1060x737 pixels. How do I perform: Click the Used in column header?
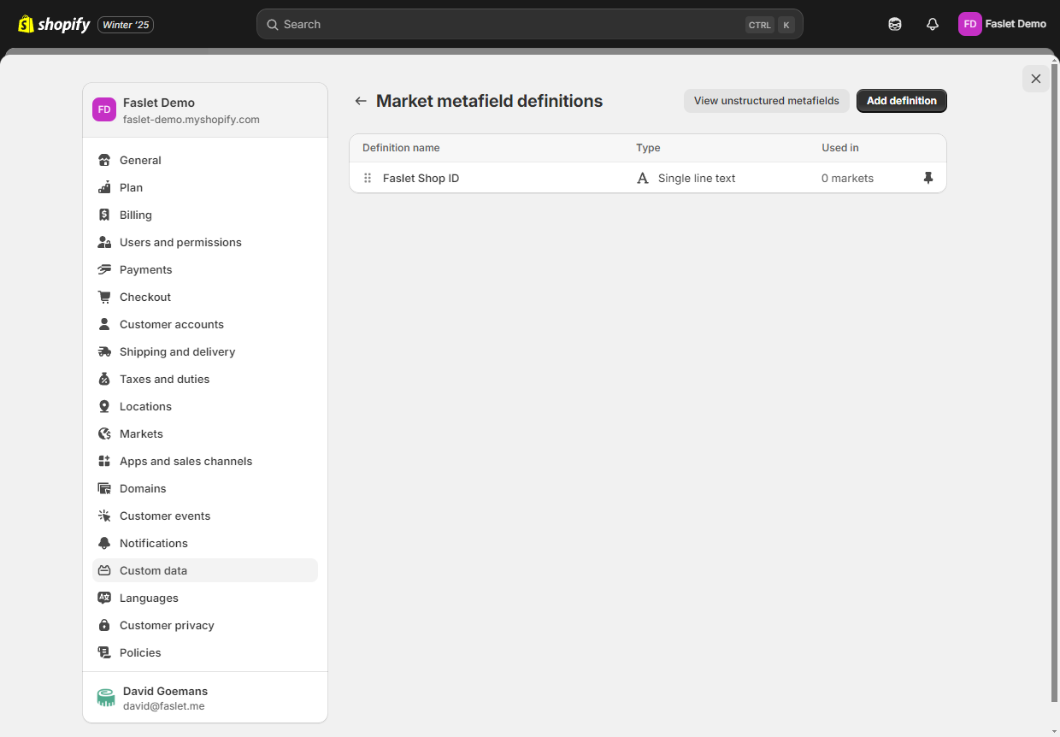(840, 148)
